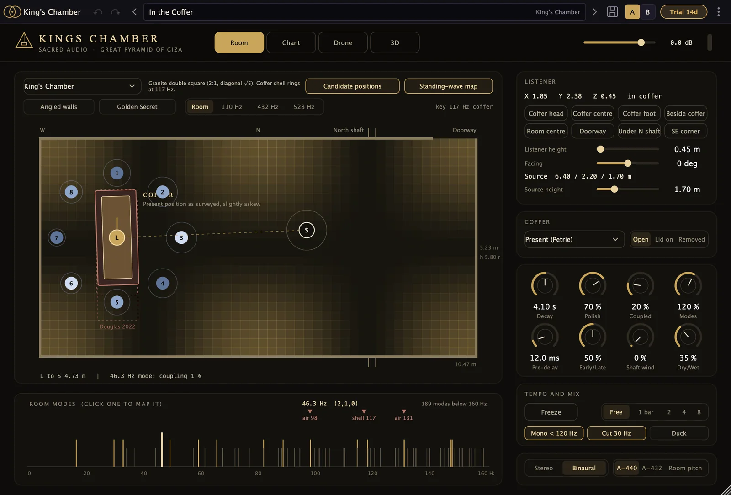
Task: Select candidate position marker 5
Action: (x=117, y=302)
